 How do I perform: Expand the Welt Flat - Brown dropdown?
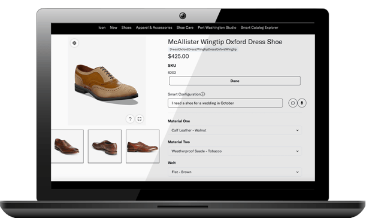tap(235, 172)
